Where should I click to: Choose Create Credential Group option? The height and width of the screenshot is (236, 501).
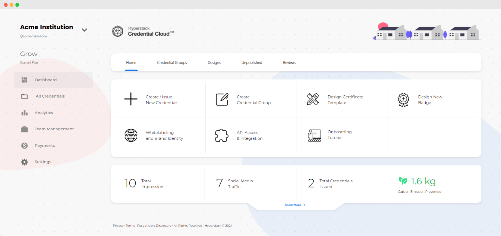(x=254, y=100)
